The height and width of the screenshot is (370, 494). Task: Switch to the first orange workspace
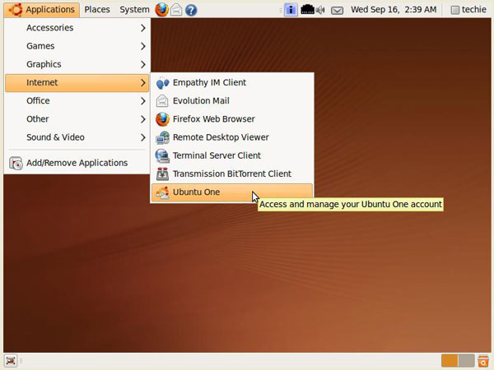[x=450, y=361]
